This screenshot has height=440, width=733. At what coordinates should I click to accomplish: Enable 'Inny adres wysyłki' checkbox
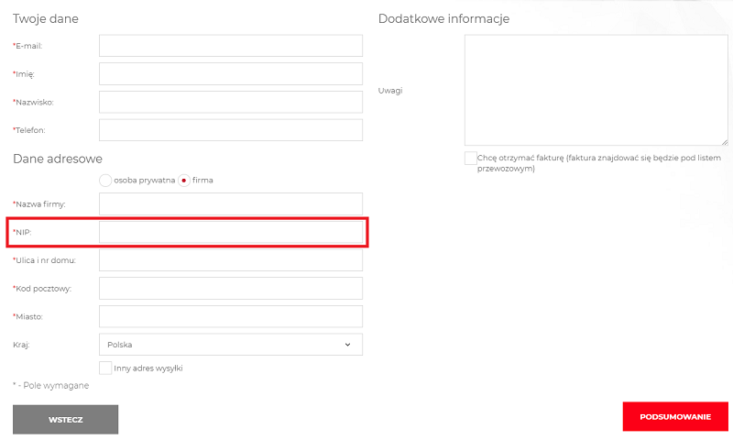pos(105,368)
